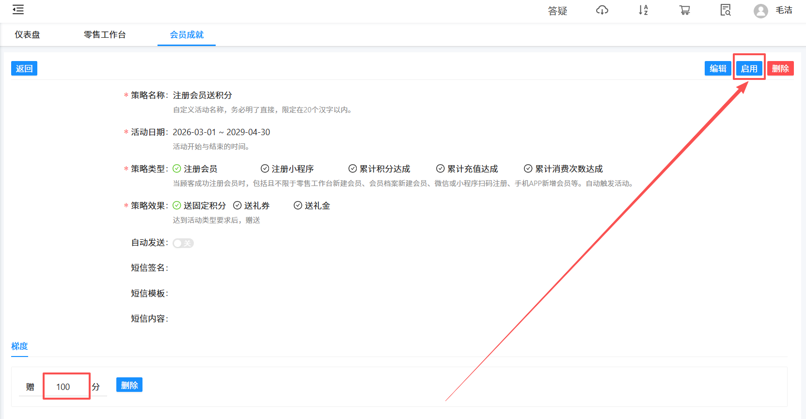
Task: Click the 编辑 button
Action: coord(718,68)
